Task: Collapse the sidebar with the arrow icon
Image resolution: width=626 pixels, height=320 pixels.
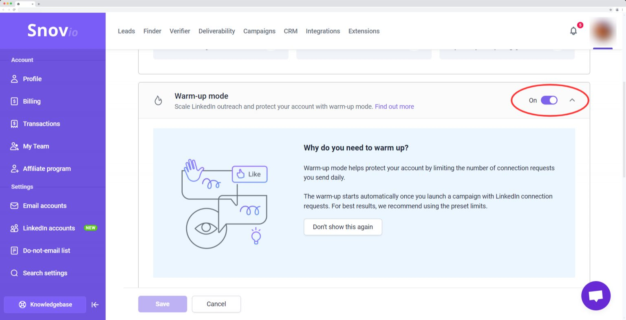Action: (95, 305)
